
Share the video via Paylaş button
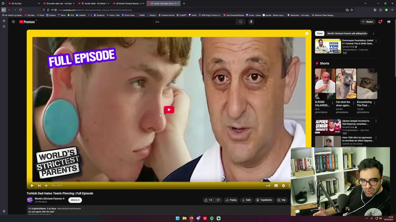pyautogui.click(x=231, y=200)
